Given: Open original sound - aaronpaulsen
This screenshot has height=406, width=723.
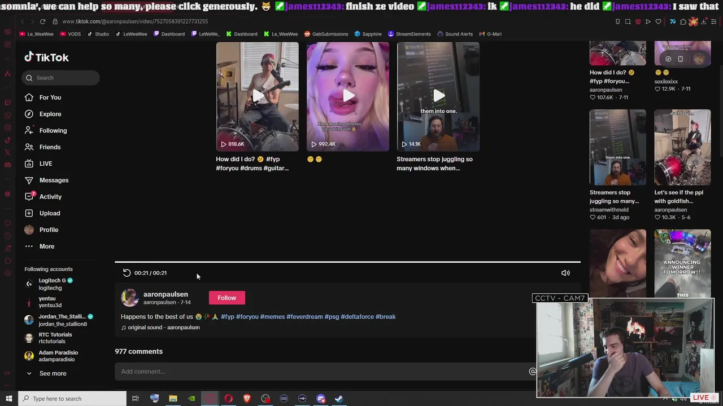Looking at the screenshot, I should 160,328.
